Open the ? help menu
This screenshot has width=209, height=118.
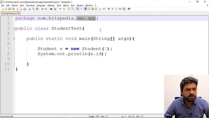pyautogui.click(x=95, y=6)
